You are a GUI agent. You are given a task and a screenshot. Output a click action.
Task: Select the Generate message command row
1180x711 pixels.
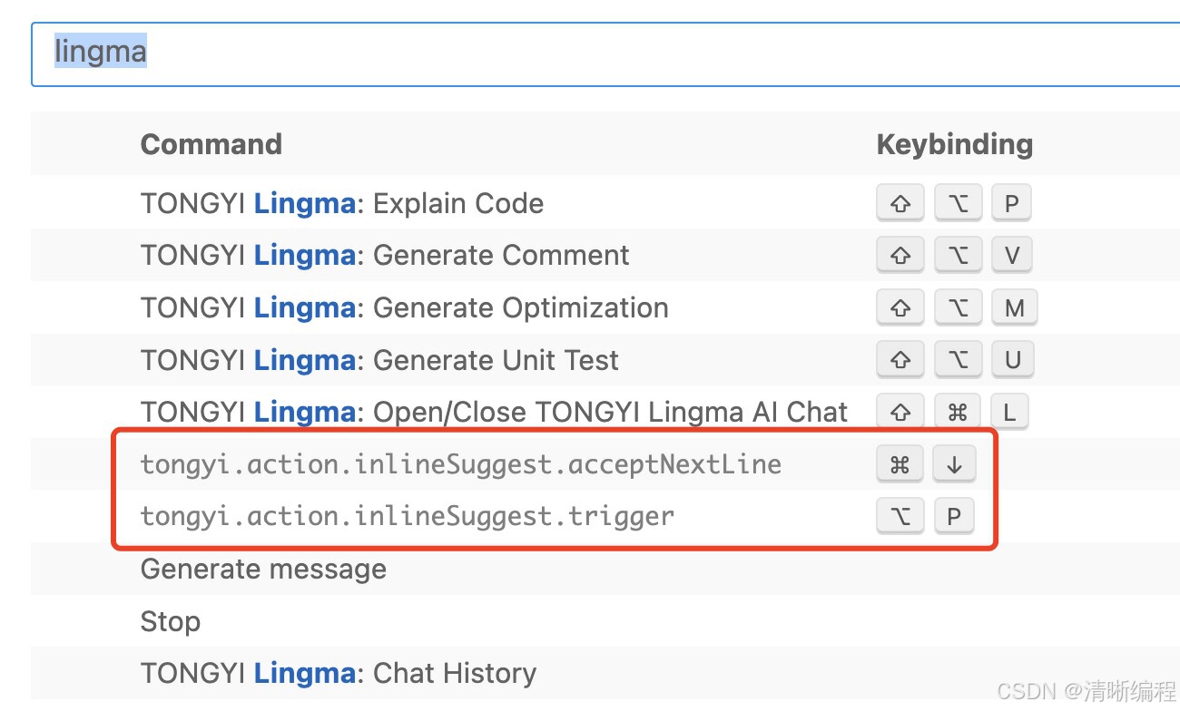point(605,570)
